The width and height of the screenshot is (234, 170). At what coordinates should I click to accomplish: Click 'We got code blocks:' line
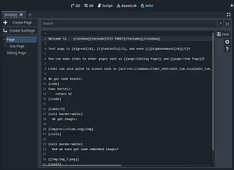click(65, 79)
